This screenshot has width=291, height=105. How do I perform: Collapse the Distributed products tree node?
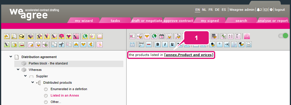click(x=32, y=82)
